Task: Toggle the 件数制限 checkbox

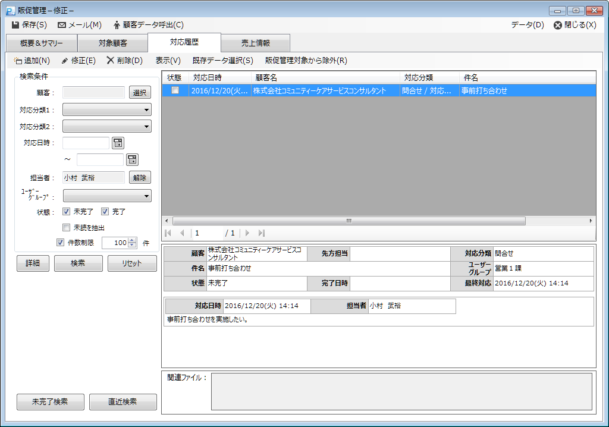Action: (60, 243)
